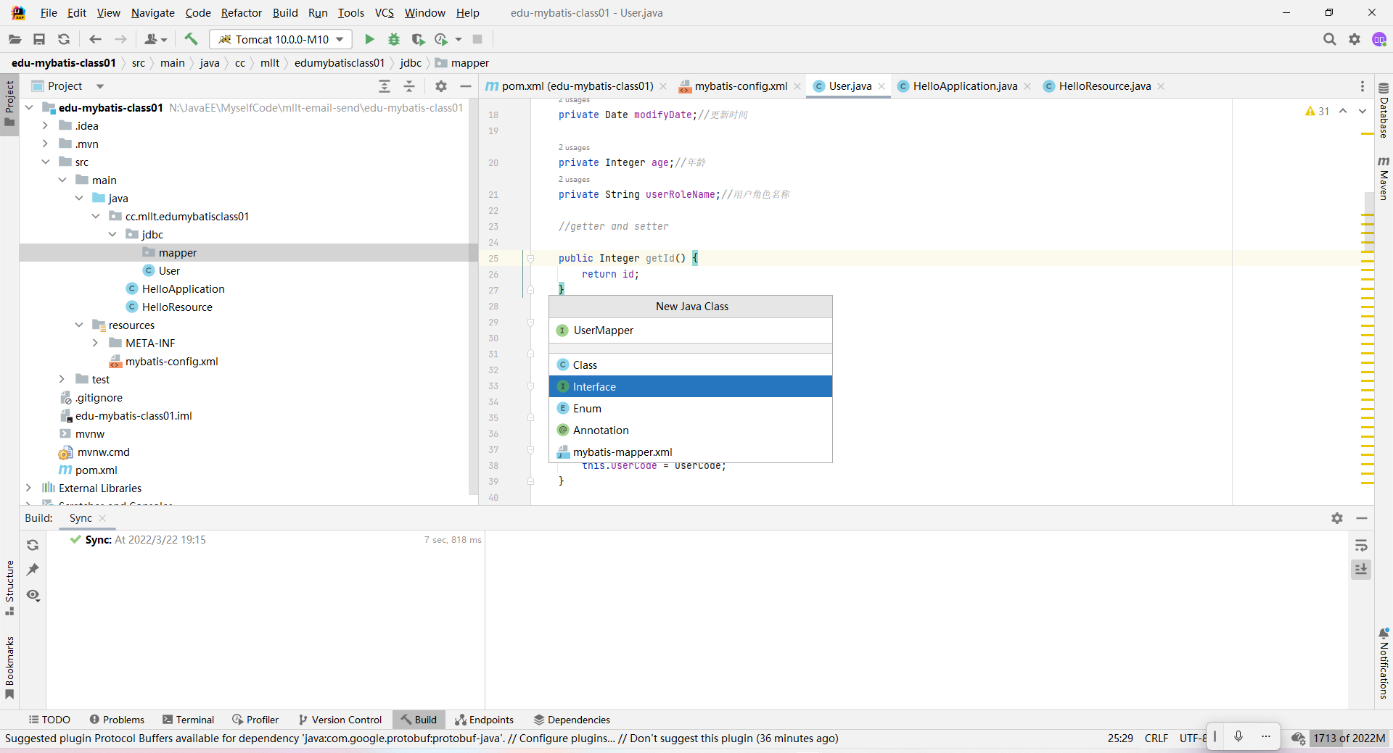The width and height of the screenshot is (1393, 753).
Task: Open profiler run options dropdown arrow
Action: coord(459,39)
